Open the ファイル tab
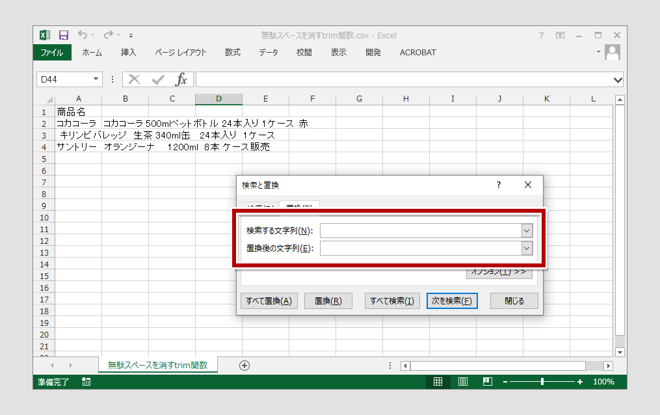The height and width of the screenshot is (415, 660). pyautogui.click(x=52, y=53)
